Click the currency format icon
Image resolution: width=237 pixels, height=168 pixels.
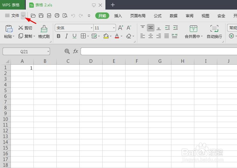point(231,36)
